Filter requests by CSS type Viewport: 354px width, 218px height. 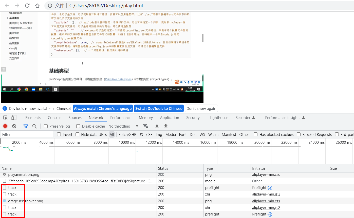(149, 134)
